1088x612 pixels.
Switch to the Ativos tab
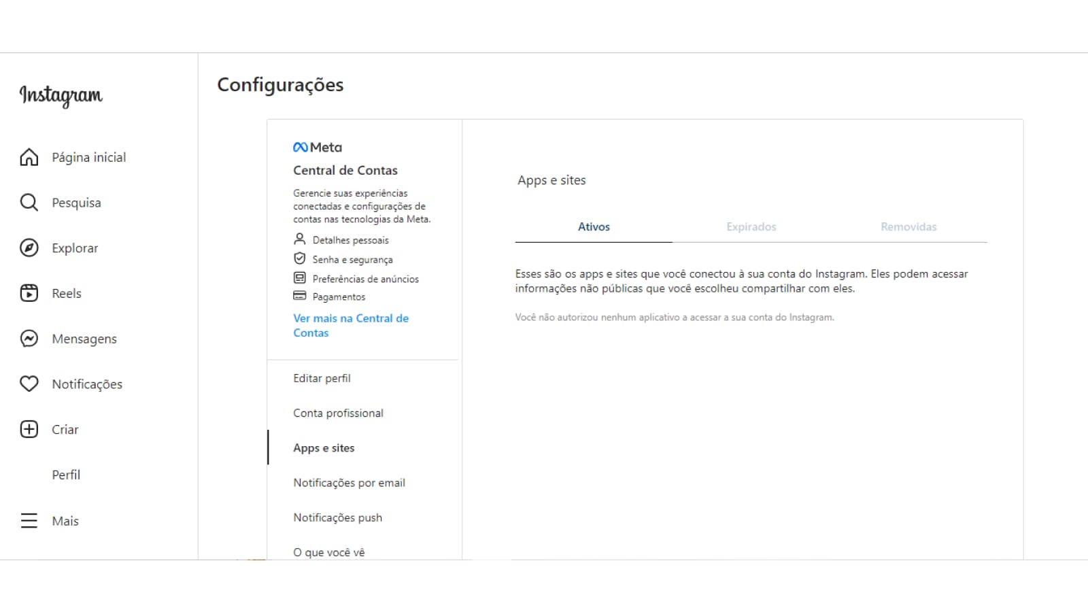(x=594, y=227)
